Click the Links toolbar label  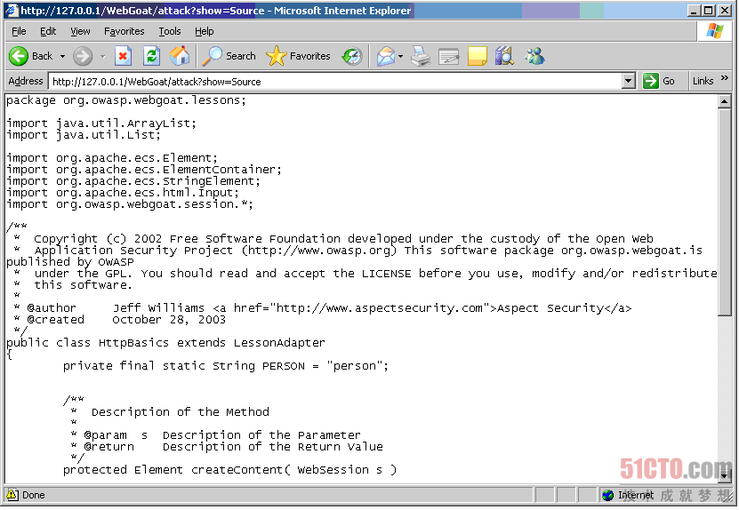(x=703, y=81)
